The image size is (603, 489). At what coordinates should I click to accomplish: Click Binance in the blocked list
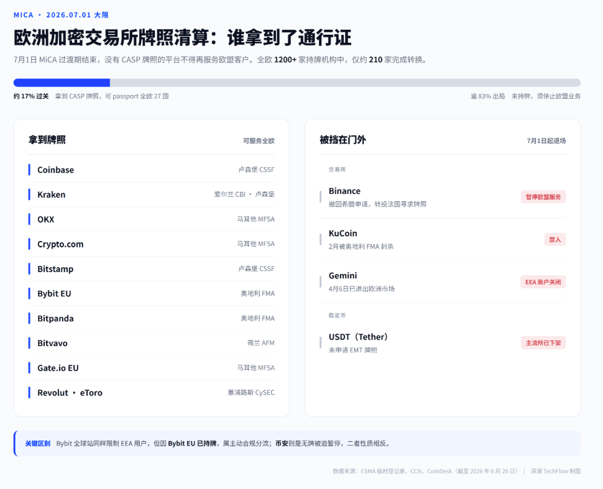(443, 197)
